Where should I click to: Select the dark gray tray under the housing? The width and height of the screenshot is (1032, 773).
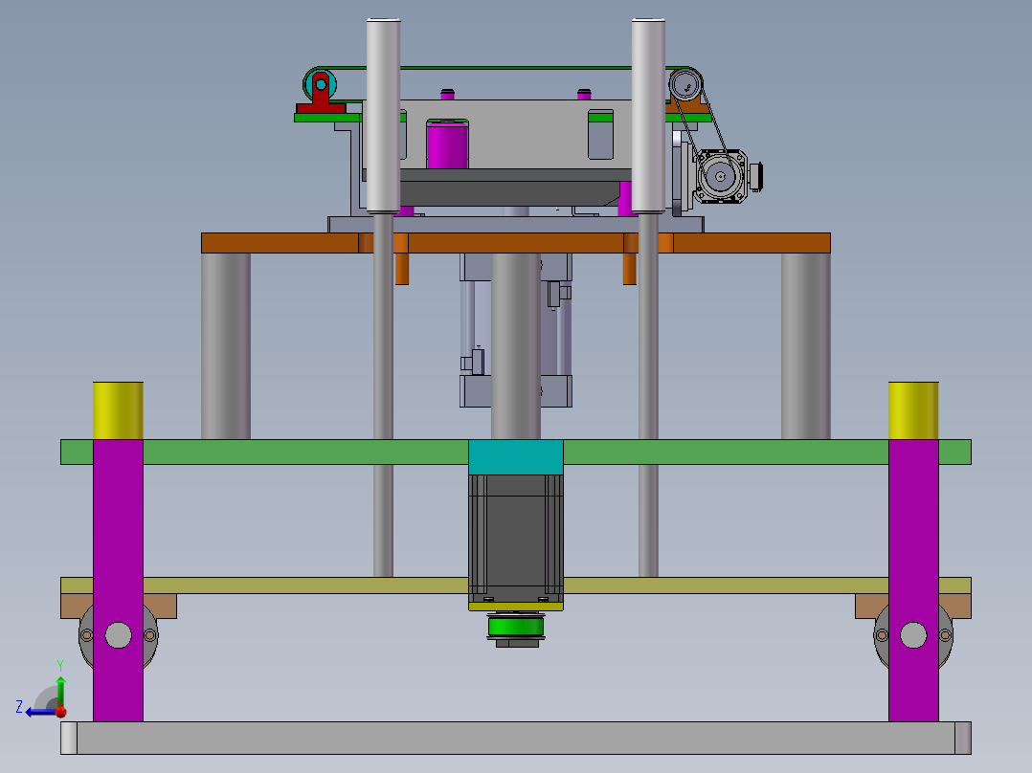pyautogui.click(x=510, y=193)
